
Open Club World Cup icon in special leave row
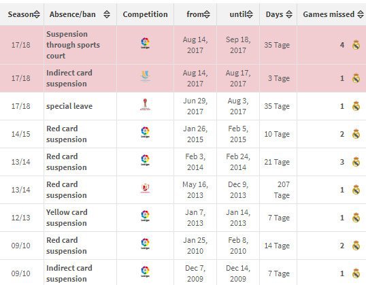click(145, 104)
